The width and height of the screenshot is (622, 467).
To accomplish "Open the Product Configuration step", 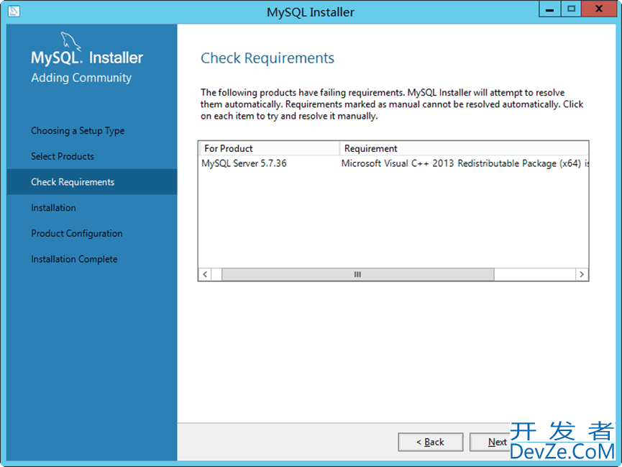I will [76, 233].
